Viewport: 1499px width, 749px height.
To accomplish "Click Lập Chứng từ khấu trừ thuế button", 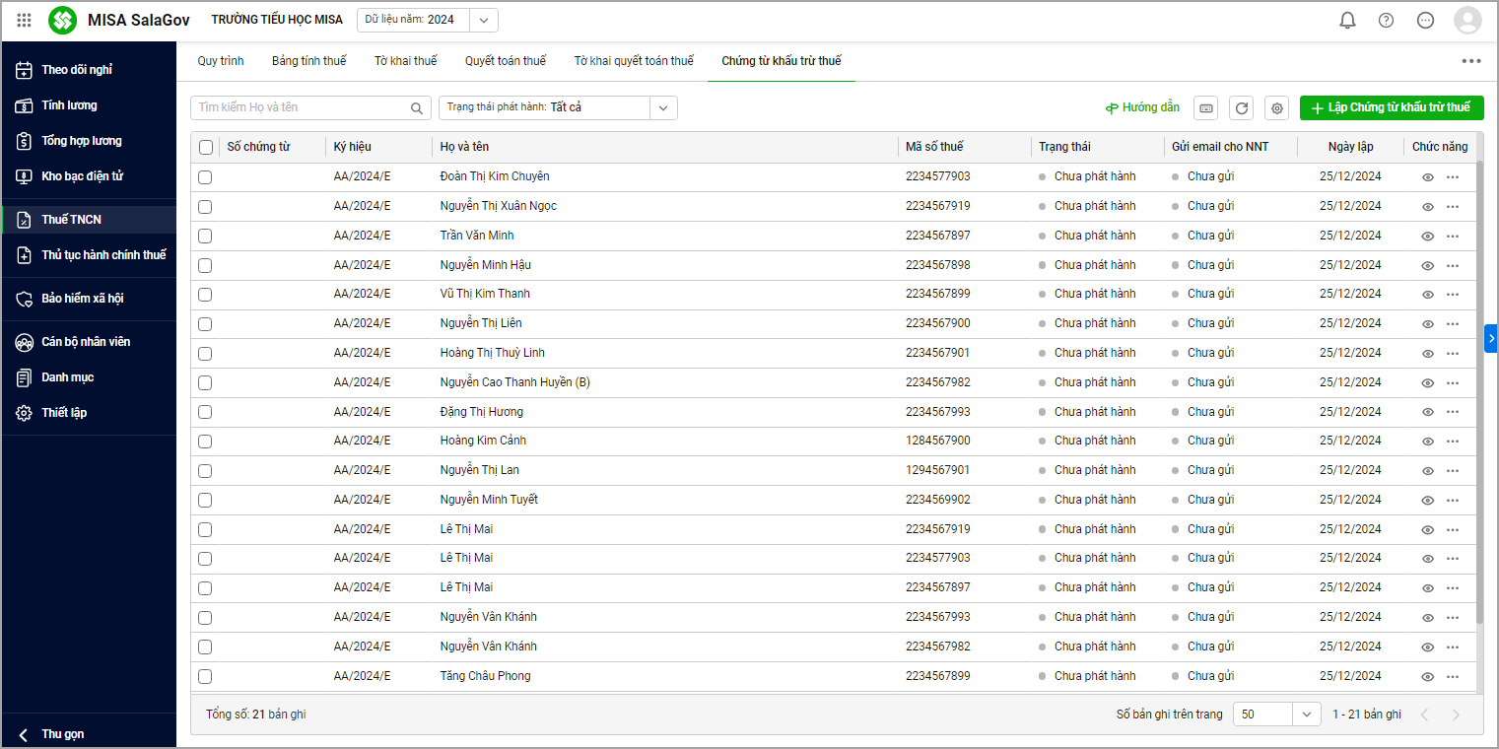I will coord(1391,107).
